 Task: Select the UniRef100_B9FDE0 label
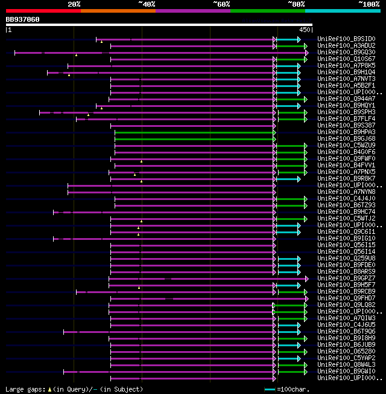(x=346, y=265)
